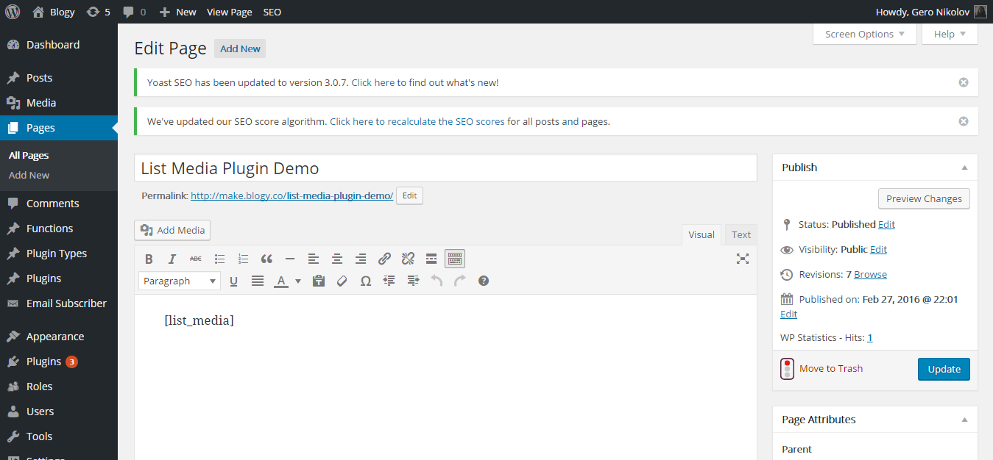
Task: Open the Paragraph format dropdown
Action: 179,281
